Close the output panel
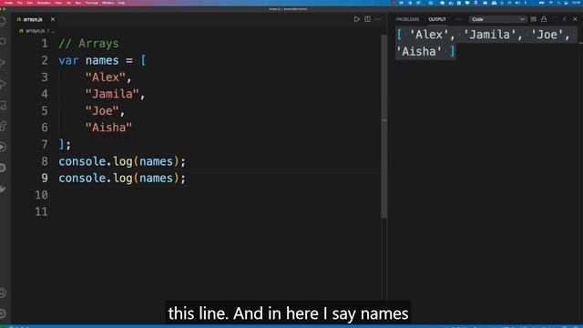 click(575, 19)
